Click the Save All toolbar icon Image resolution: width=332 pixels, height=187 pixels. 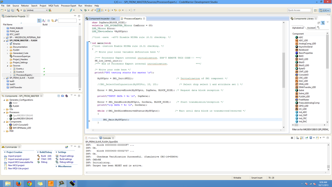click(x=13, y=10)
